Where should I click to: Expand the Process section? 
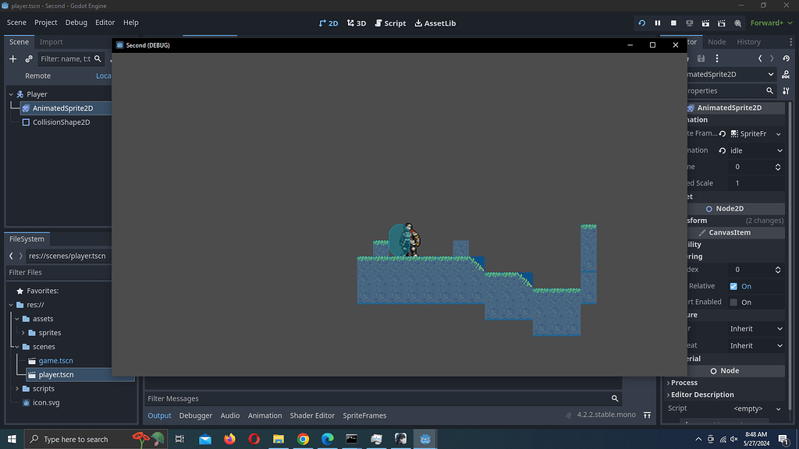[x=682, y=383]
